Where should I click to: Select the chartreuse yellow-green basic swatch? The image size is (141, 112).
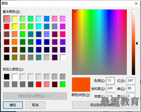point(23,27)
